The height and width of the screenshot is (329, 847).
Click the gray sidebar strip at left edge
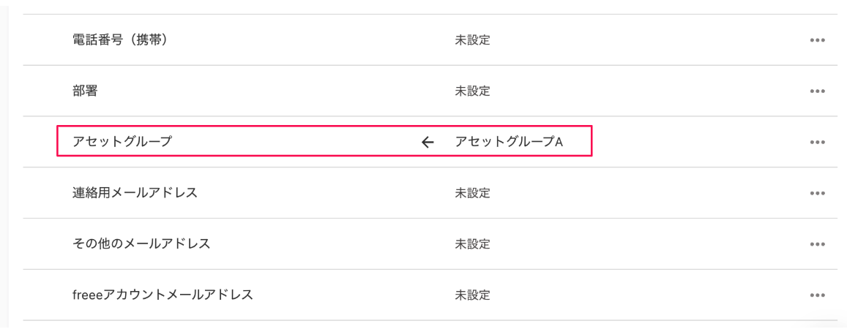[4, 164]
